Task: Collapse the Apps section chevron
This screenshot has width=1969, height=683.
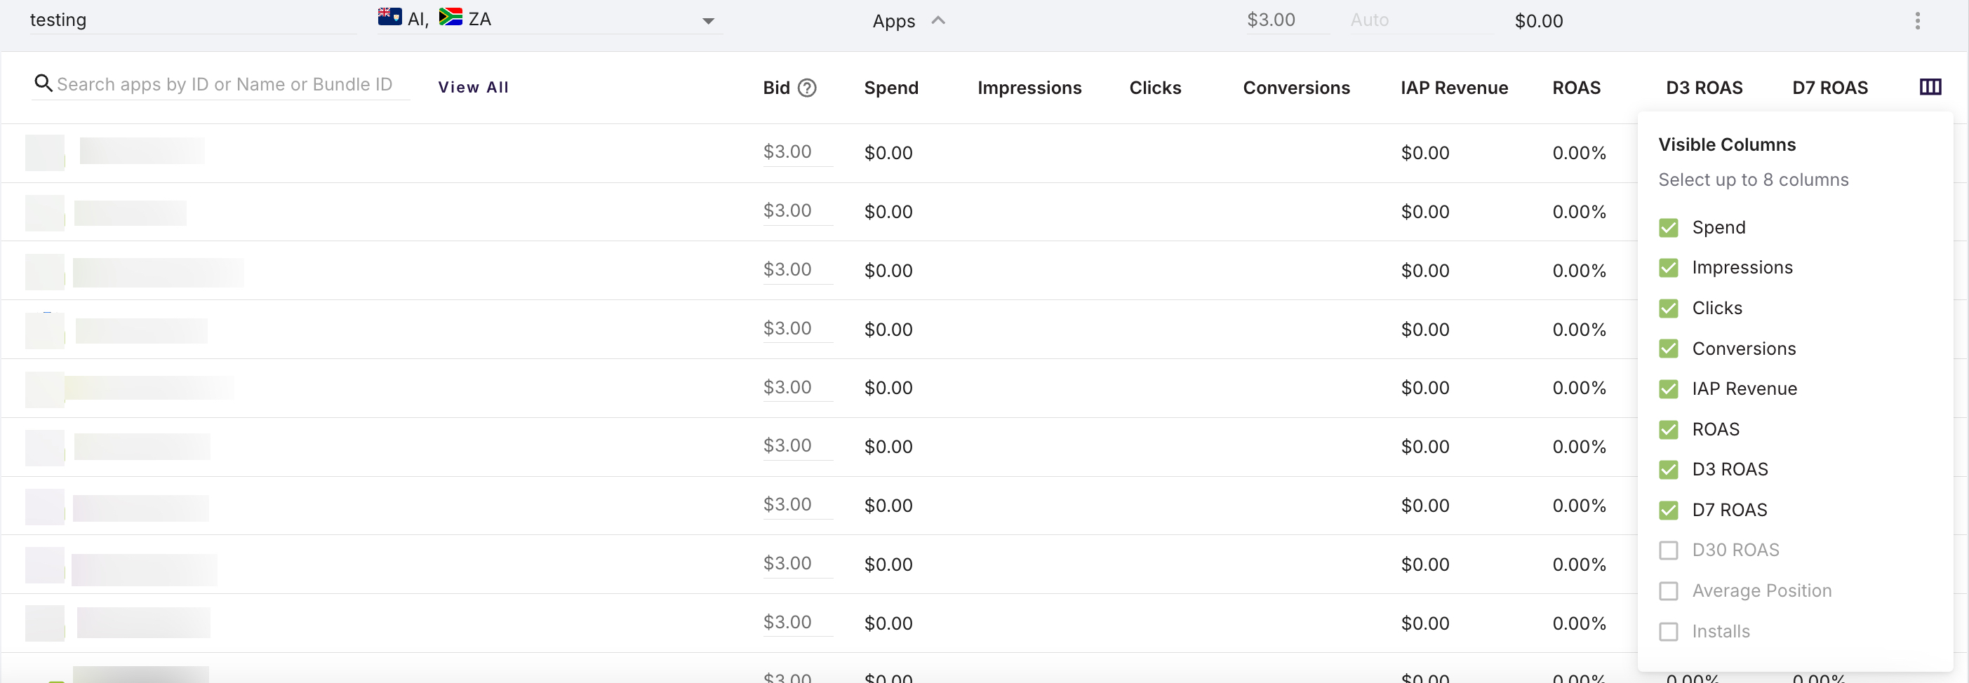Action: coord(938,20)
